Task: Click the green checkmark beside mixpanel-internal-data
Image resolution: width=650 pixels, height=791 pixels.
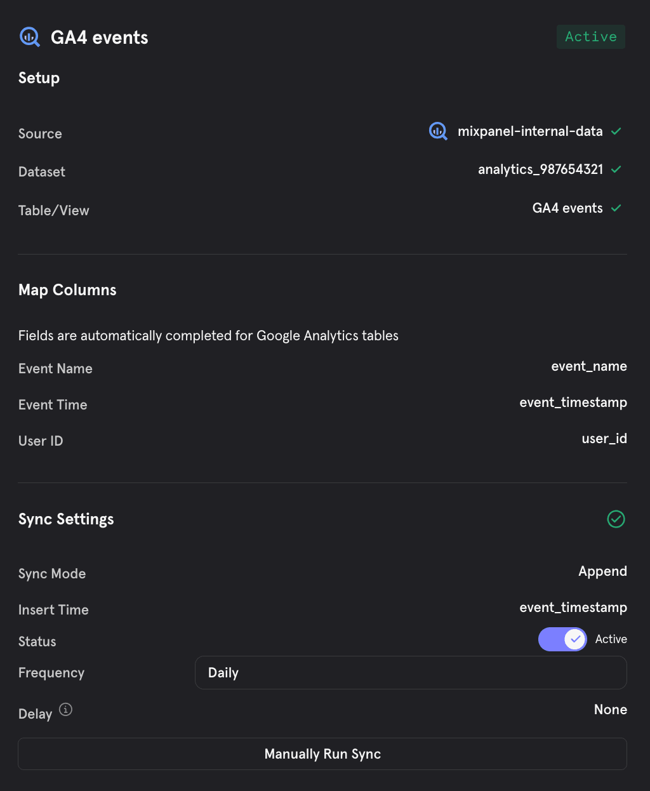Action: [x=616, y=131]
